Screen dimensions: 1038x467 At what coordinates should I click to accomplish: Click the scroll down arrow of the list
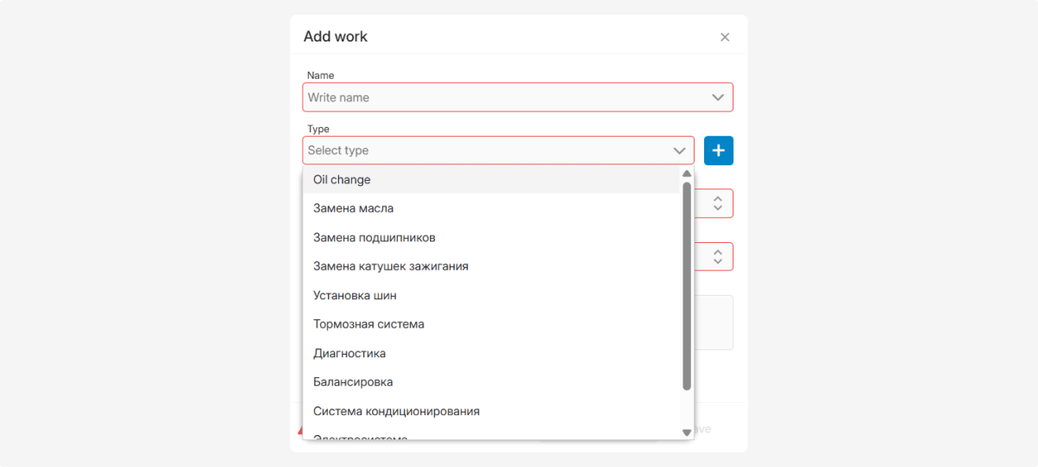point(687,432)
